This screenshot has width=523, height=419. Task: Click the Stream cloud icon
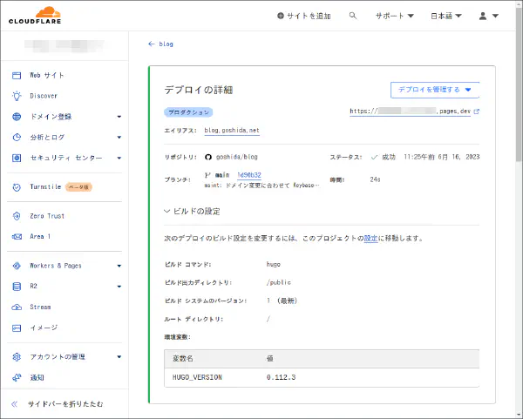point(17,307)
